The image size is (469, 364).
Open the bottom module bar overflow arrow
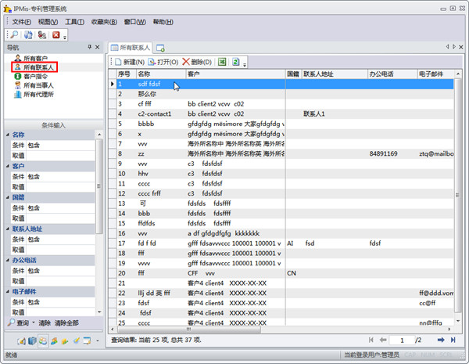pyautogui.click(x=98, y=341)
